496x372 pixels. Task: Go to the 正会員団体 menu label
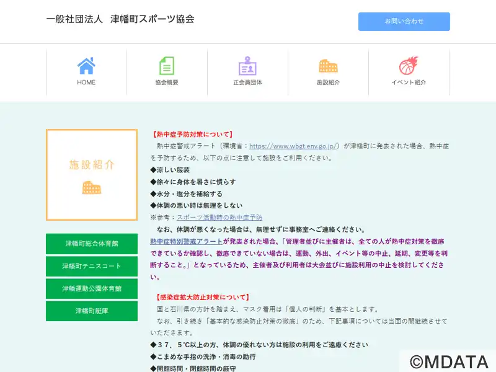pyautogui.click(x=247, y=82)
